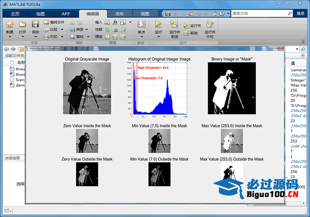
Task: Click Zero Value Inside the Mask image
Action: click(87, 141)
